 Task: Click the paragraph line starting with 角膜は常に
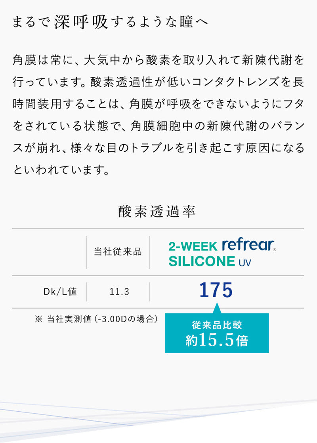click(158, 61)
